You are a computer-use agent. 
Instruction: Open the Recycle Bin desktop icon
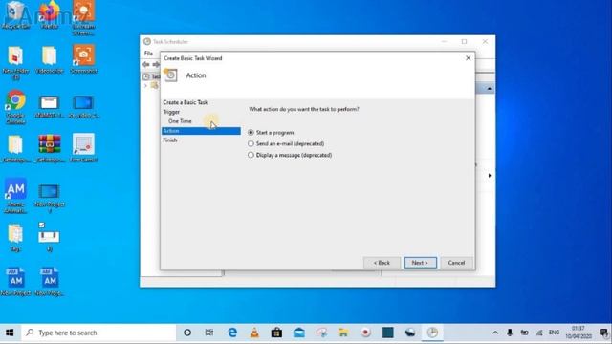click(15, 15)
